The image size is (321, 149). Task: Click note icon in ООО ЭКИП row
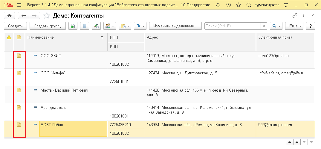tap(19, 55)
